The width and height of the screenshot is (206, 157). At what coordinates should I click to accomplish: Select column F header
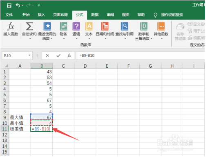(128, 66)
